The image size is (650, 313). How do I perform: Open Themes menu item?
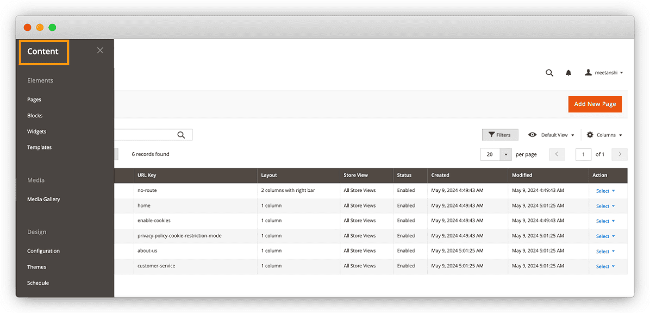[x=36, y=267]
